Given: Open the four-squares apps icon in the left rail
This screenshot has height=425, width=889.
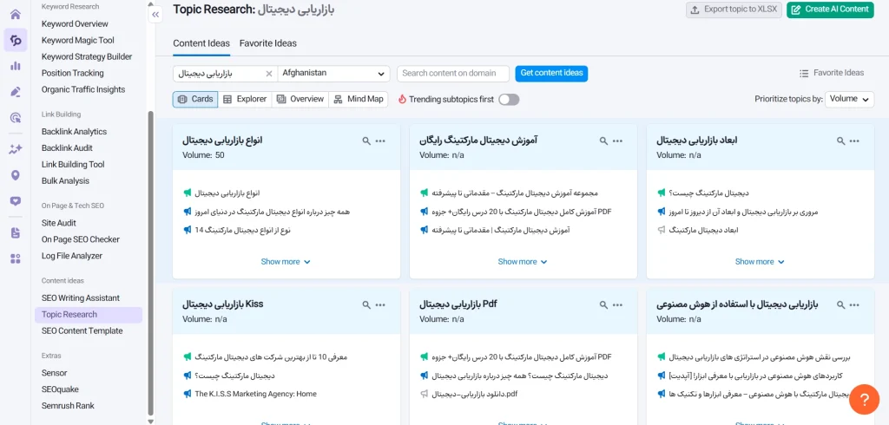Looking at the screenshot, I should click(16, 259).
